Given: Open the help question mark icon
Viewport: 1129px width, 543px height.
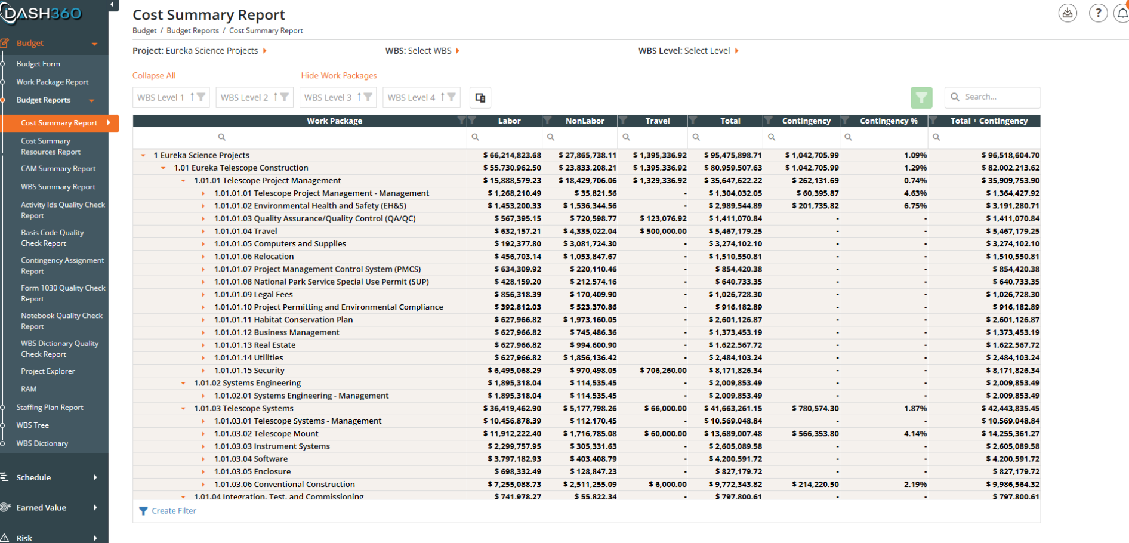Looking at the screenshot, I should tap(1098, 13).
